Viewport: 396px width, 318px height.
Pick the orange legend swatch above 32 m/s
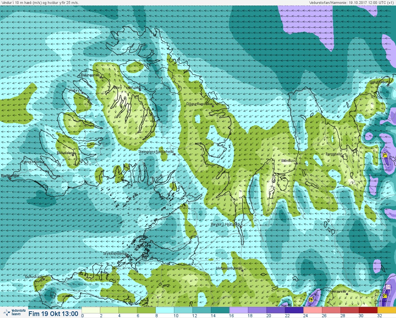click(386, 310)
